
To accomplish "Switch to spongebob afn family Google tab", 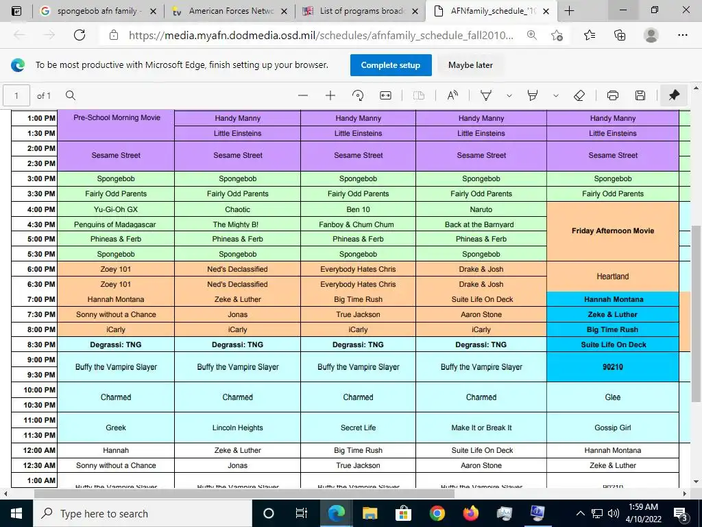I will 98,11.
